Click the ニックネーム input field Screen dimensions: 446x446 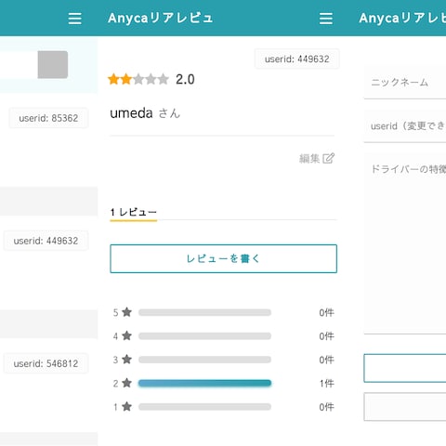405,83
